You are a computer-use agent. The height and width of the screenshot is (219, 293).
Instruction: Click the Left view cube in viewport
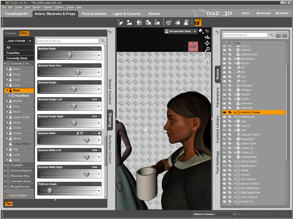193,46
